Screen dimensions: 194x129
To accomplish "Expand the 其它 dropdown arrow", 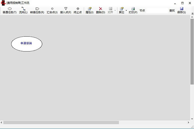I will click(x=126, y=10).
